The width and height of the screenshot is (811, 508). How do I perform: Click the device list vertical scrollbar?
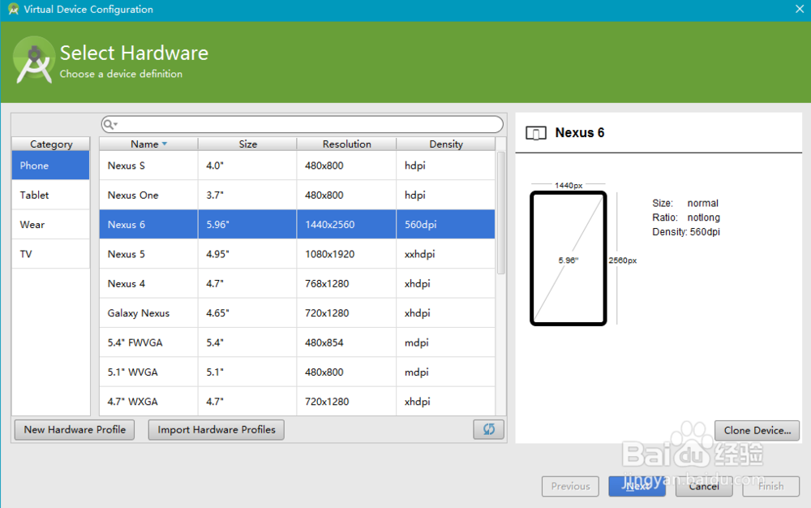500,213
